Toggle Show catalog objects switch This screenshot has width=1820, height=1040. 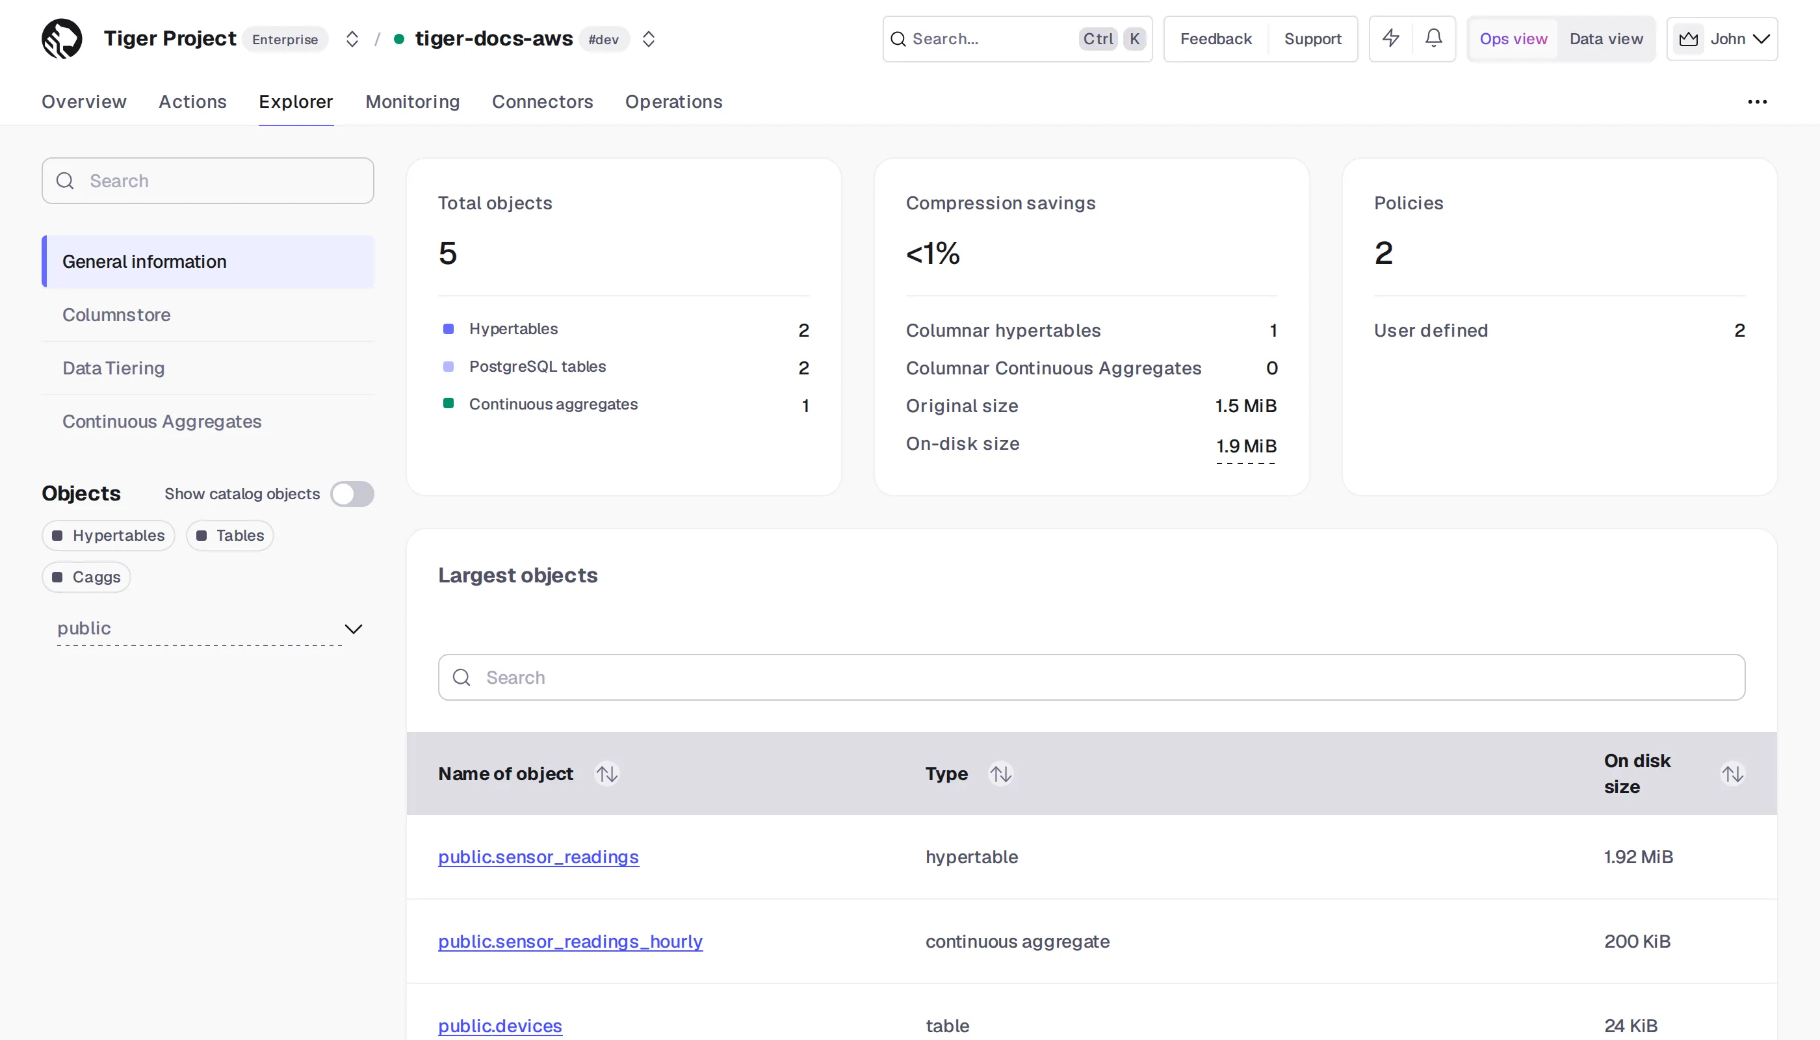(352, 493)
